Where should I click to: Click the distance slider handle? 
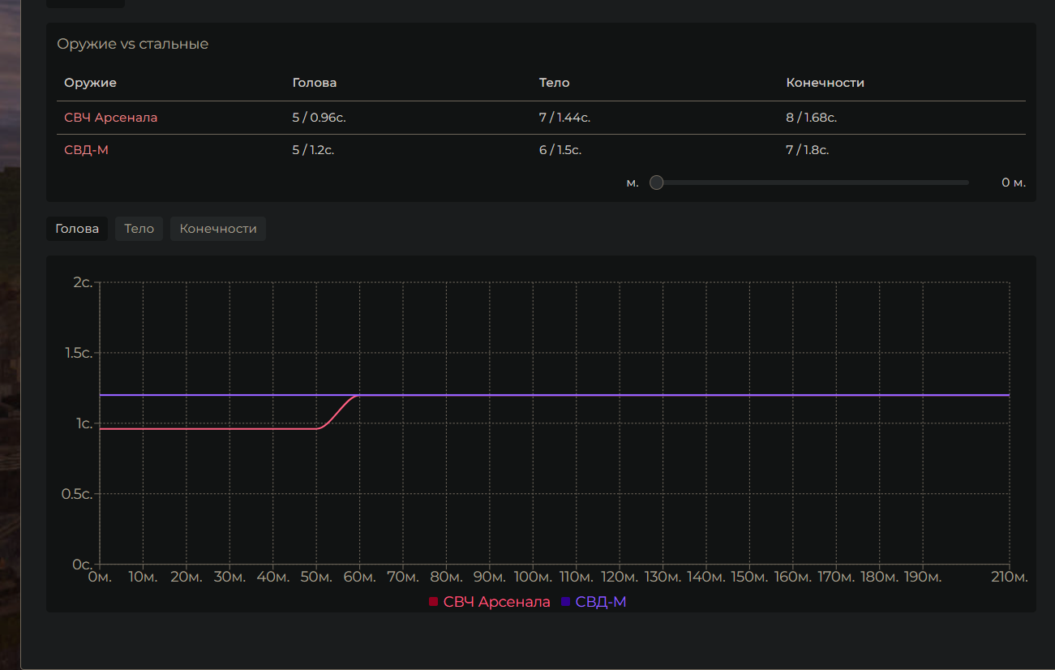657,183
